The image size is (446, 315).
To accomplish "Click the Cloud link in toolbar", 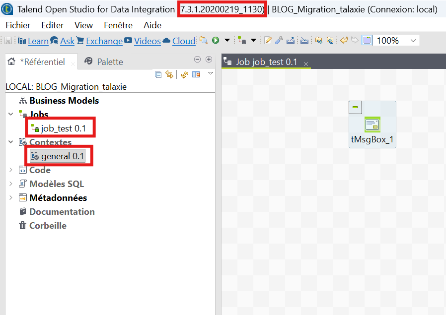I will pyautogui.click(x=183, y=41).
